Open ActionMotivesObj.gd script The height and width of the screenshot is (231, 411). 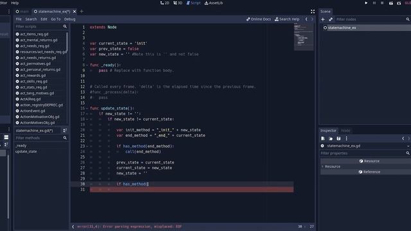tap(37, 123)
